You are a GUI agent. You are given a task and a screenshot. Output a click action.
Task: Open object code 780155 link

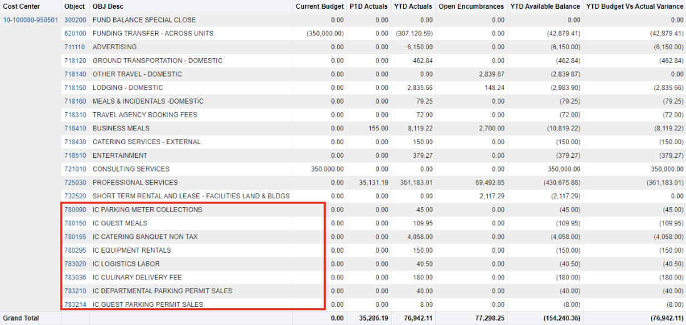(75, 237)
